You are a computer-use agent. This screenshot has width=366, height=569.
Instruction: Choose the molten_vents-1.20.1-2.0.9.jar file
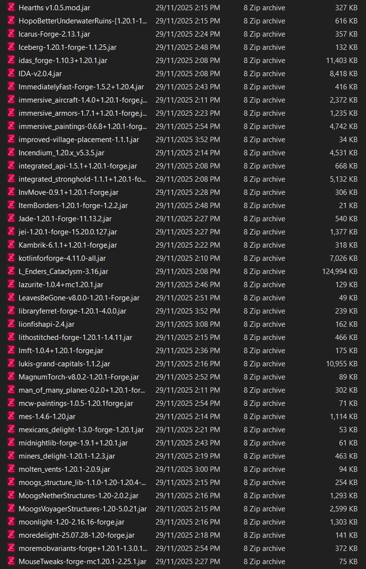tap(64, 470)
